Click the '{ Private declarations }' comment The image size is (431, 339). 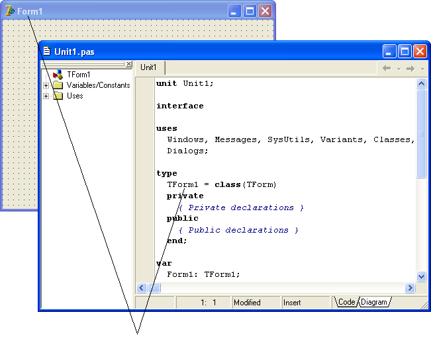click(241, 207)
